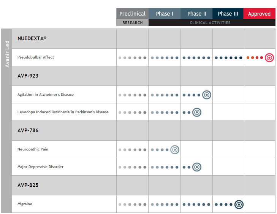Click Levodopa Induced Dyskinesia in Parkinson's Disease text

tap(63, 112)
